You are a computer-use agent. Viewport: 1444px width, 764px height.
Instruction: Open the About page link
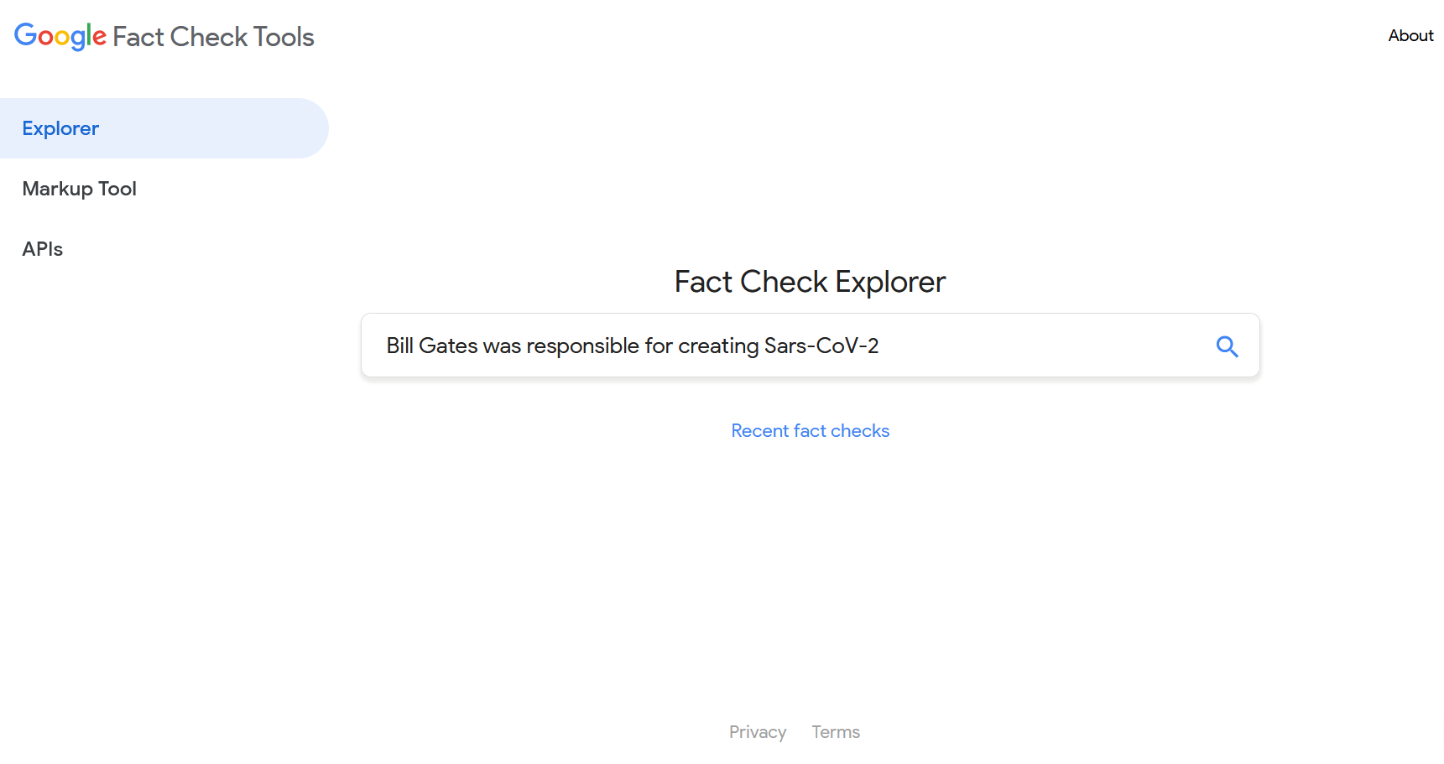coord(1410,35)
